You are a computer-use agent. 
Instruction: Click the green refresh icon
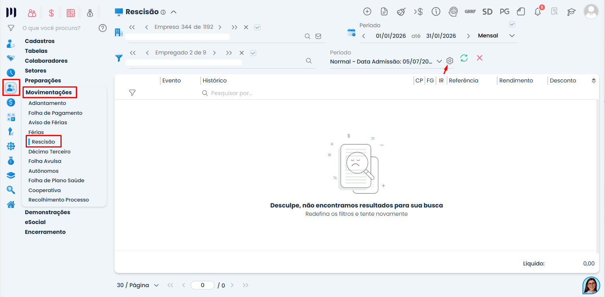[x=464, y=58]
